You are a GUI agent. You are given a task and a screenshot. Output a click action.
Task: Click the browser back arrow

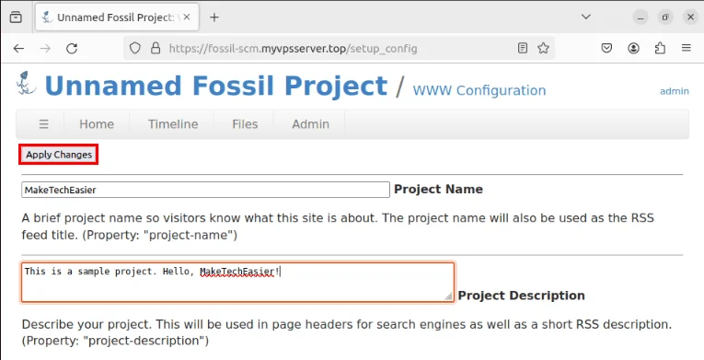point(18,48)
